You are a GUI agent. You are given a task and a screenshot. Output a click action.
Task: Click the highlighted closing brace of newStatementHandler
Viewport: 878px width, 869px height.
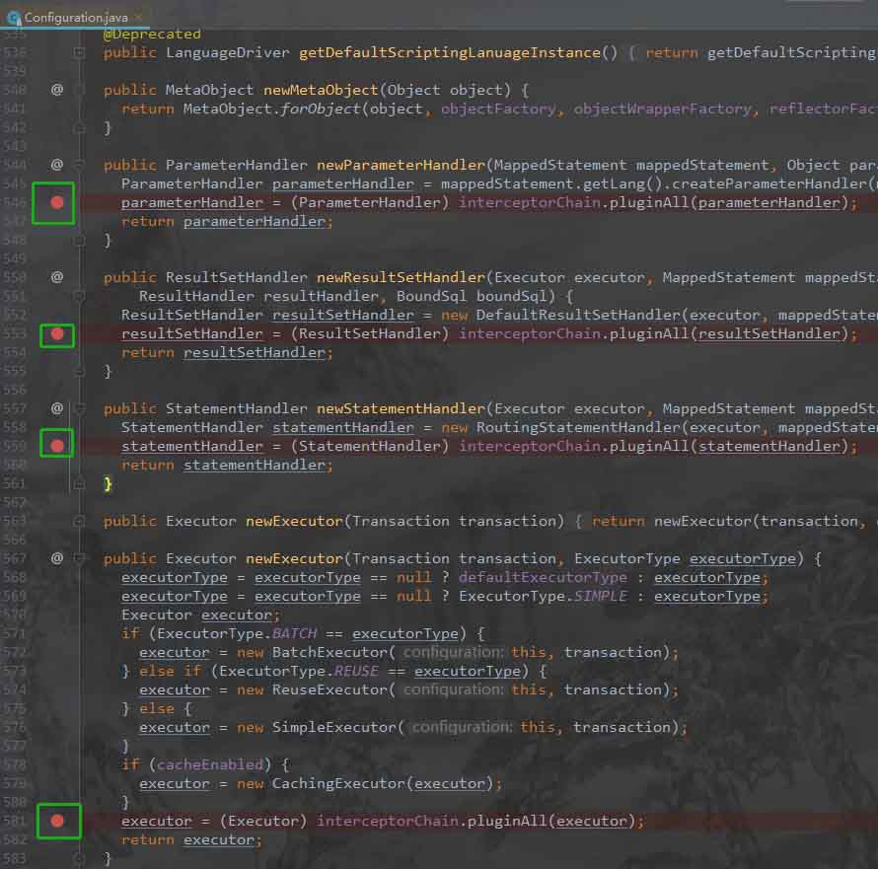click(108, 483)
